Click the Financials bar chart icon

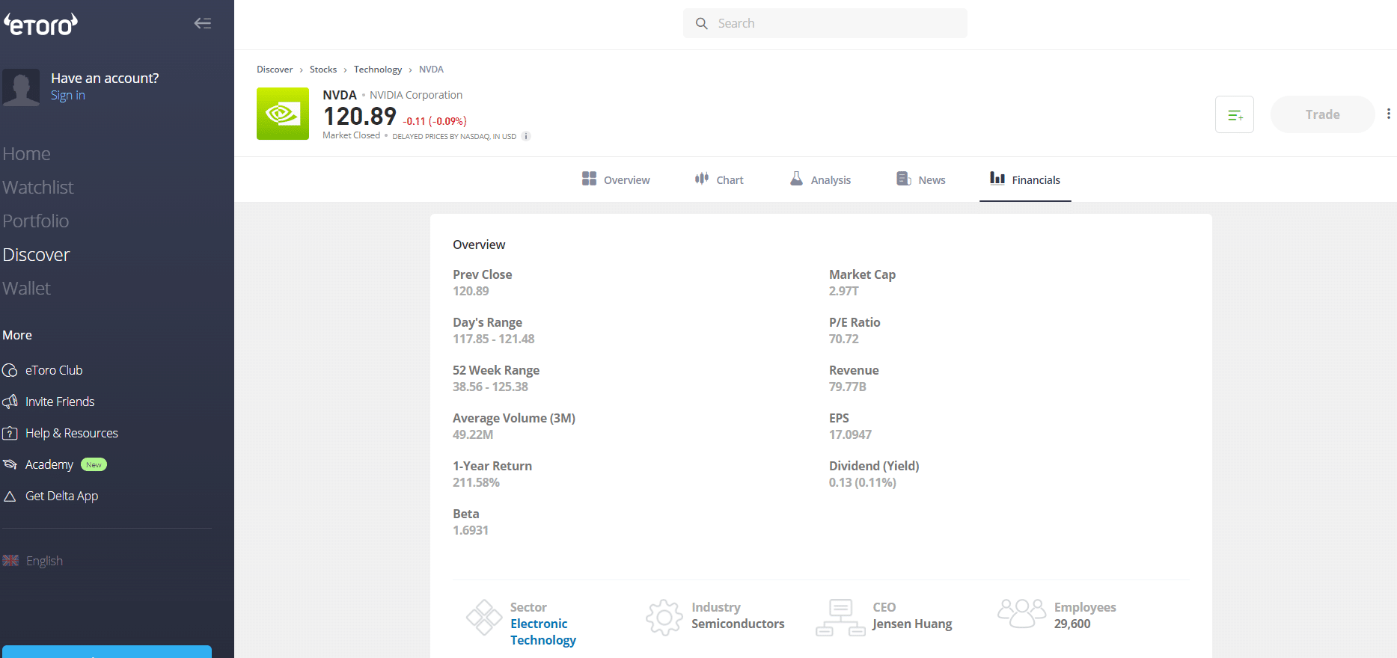[x=997, y=178]
